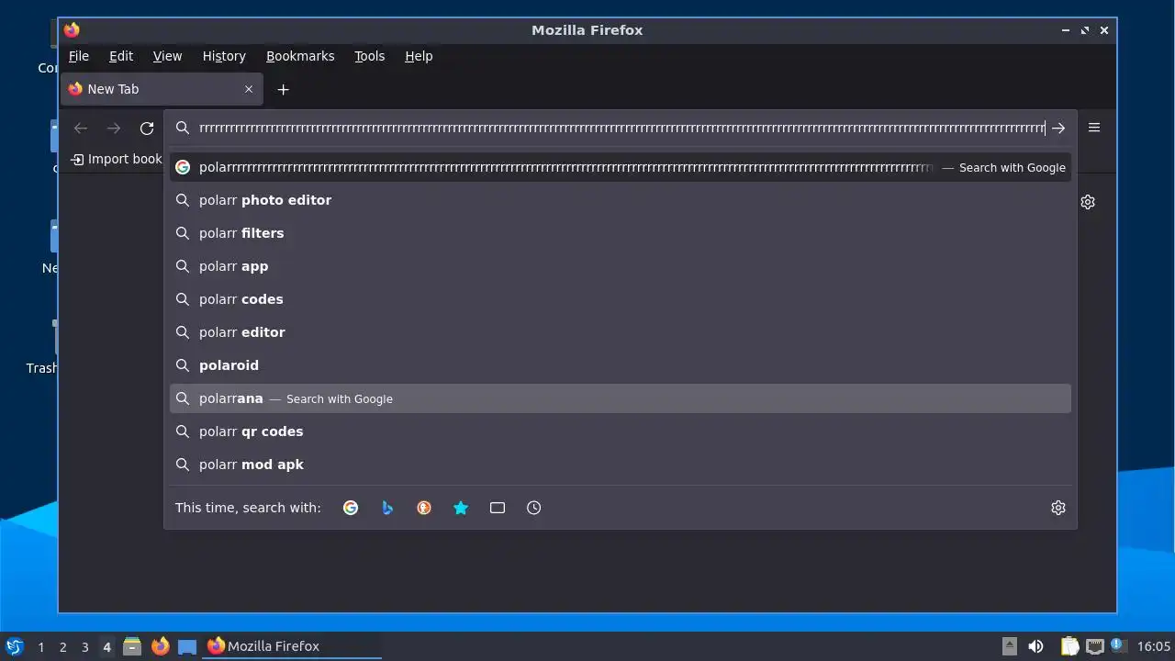Image resolution: width=1175 pixels, height=661 pixels.
Task: Select the New Tab tab
Action: click(162, 89)
